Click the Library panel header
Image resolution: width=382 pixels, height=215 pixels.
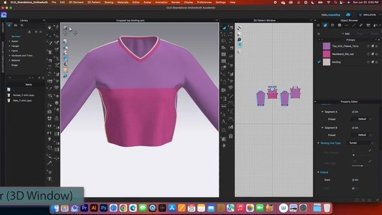coord(24,20)
